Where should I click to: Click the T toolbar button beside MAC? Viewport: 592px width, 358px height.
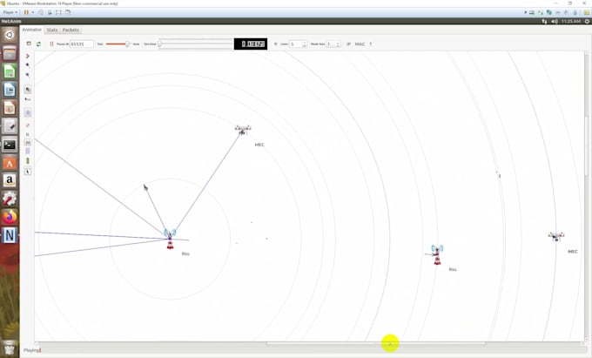point(370,44)
